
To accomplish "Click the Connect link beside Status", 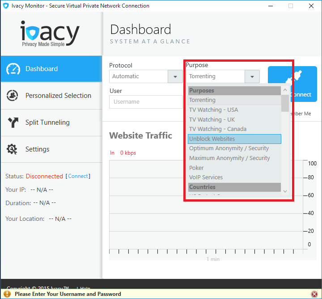I will pos(78,176).
